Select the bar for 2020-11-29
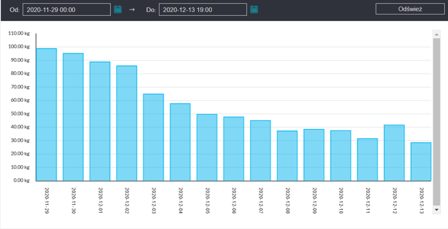Screen dimensions: 448x229 tap(46, 114)
